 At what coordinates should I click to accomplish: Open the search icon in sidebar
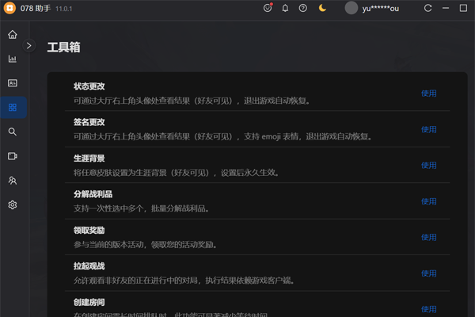(13, 132)
